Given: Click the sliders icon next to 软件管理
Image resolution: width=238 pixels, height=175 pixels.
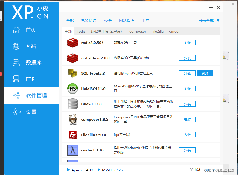Looking at the screenshot, I should pos(16,95).
